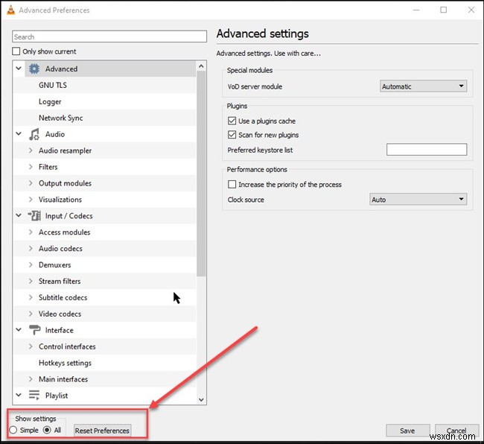Viewport: 484px width, 444px height.
Task: Click the tree vertical scrollbar thumb
Action: 201,174
